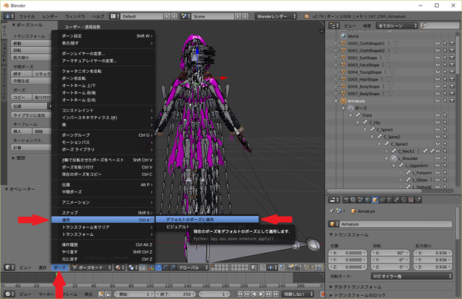Expand the デルタトランスフォーム panel
Image resolution: width=462 pixels, height=299 pixels.
357,287
